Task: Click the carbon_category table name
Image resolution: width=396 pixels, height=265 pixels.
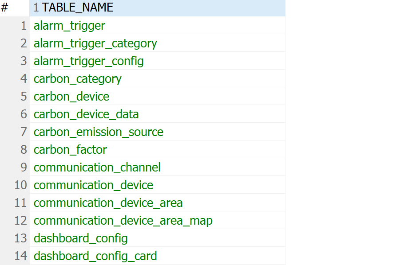Action: click(x=77, y=78)
